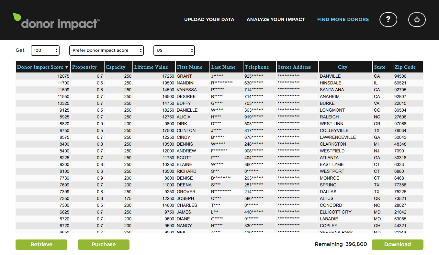This screenshot has width=439, height=255.
Task: Click the Zip Code column header
Action: (405, 67)
